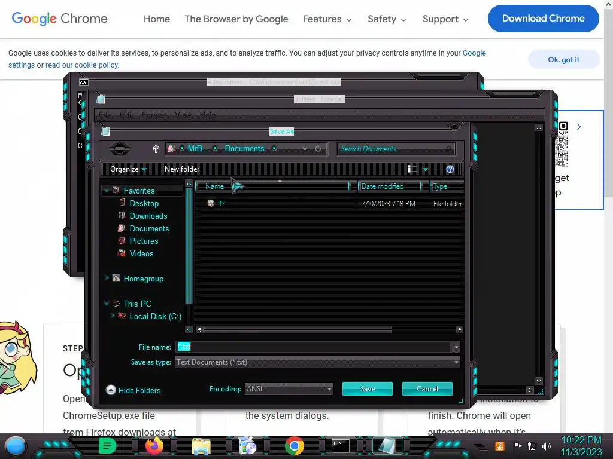Open the read our cookie policy link
The image size is (613, 459).
click(81, 65)
